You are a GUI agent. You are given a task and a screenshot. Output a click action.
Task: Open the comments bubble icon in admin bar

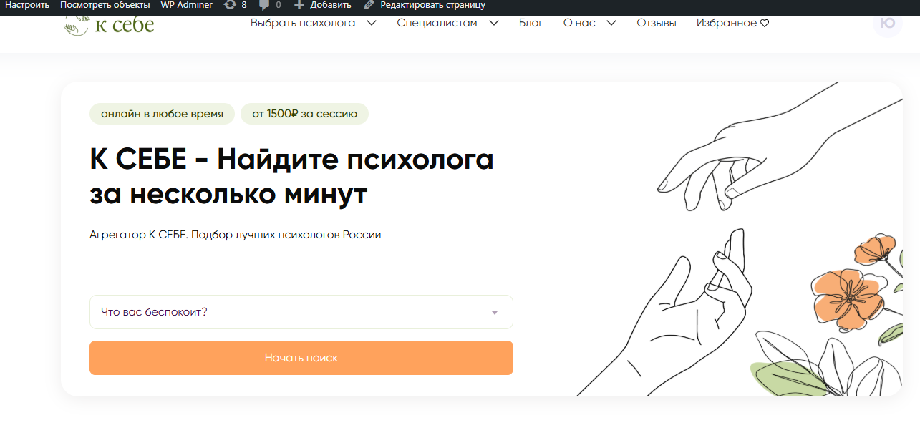264,5
